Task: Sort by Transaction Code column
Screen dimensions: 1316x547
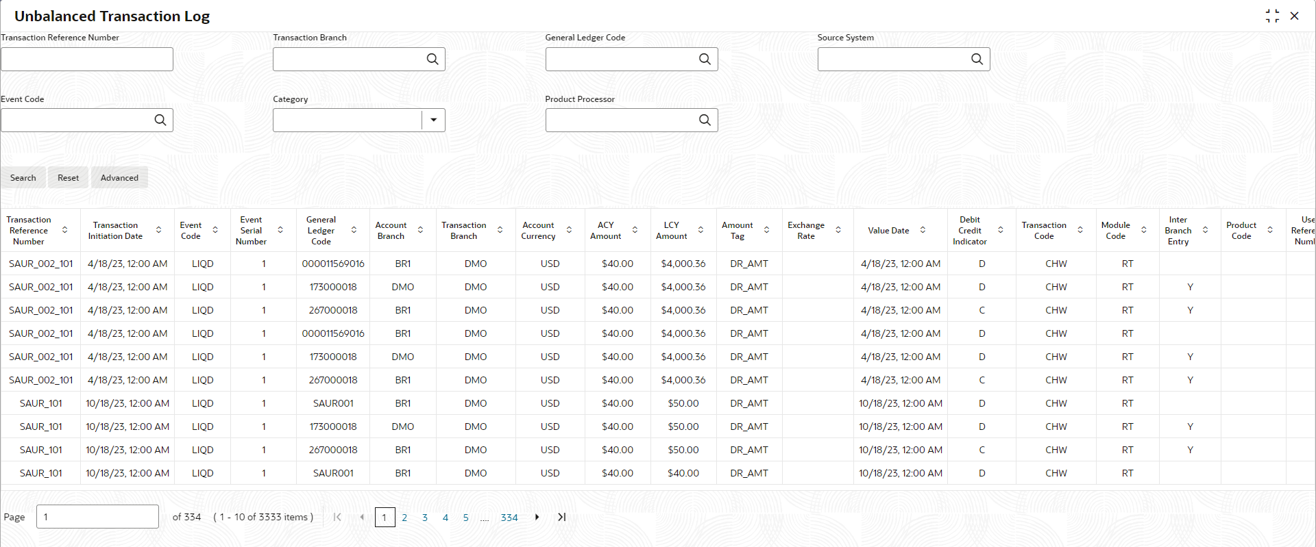Action: (x=1080, y=230)
